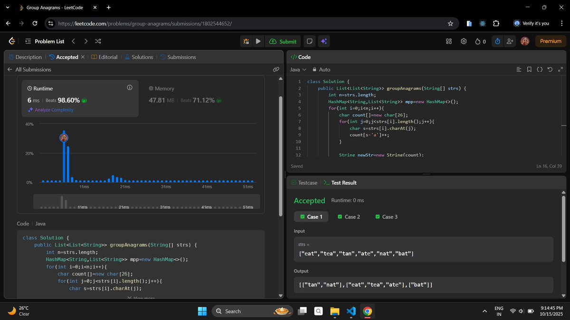
Task: Close the Accepted tab
Action: [x=83, y=57]
